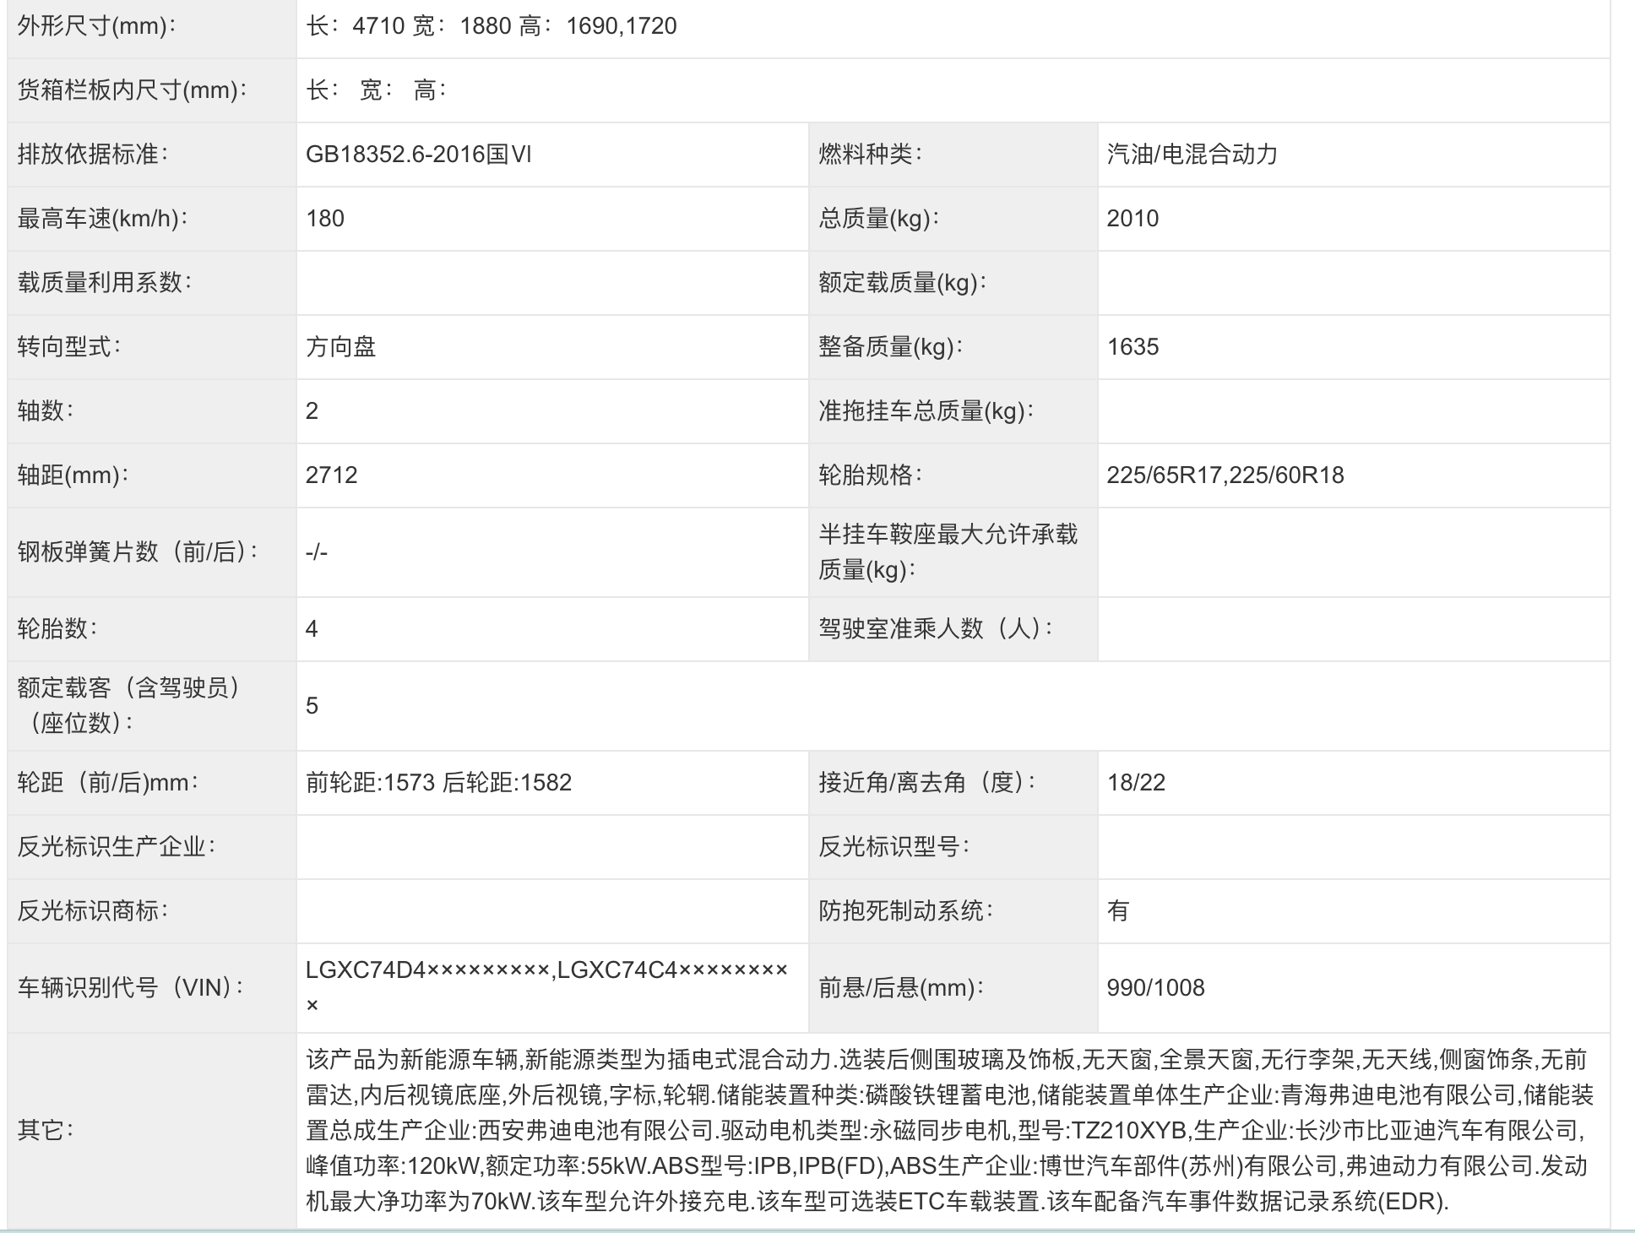Image resolution: width=1635 pixels, height=1233 pixels.
Task: Click the 额定载客（含驾驶员） label
Action: click(128, 706)
